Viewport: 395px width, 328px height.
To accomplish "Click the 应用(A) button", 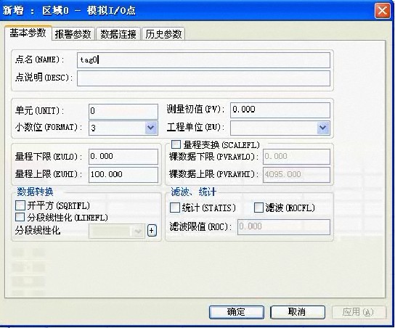I will [x=359, y=312].
